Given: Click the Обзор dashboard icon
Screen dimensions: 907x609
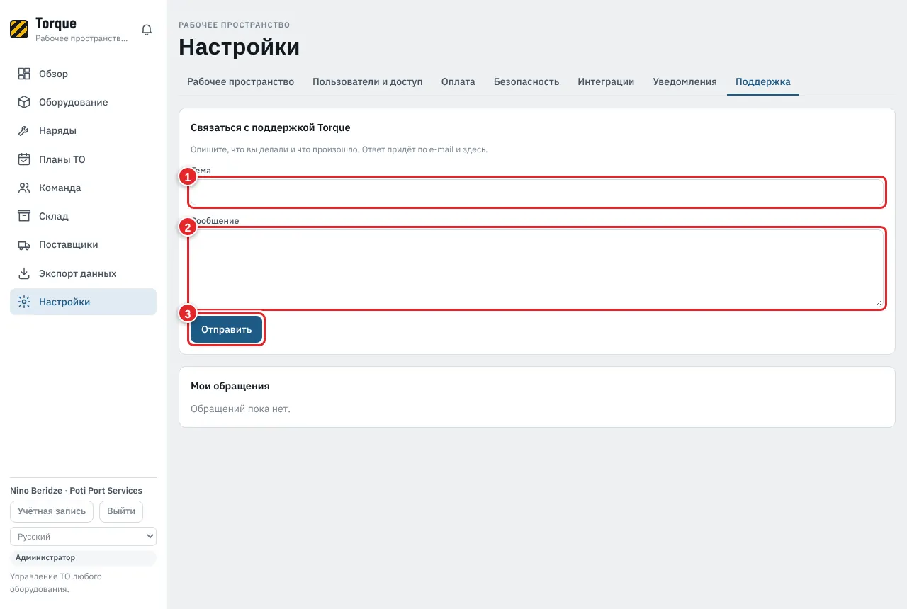Looking at the screenshot, I should (24, 74).
